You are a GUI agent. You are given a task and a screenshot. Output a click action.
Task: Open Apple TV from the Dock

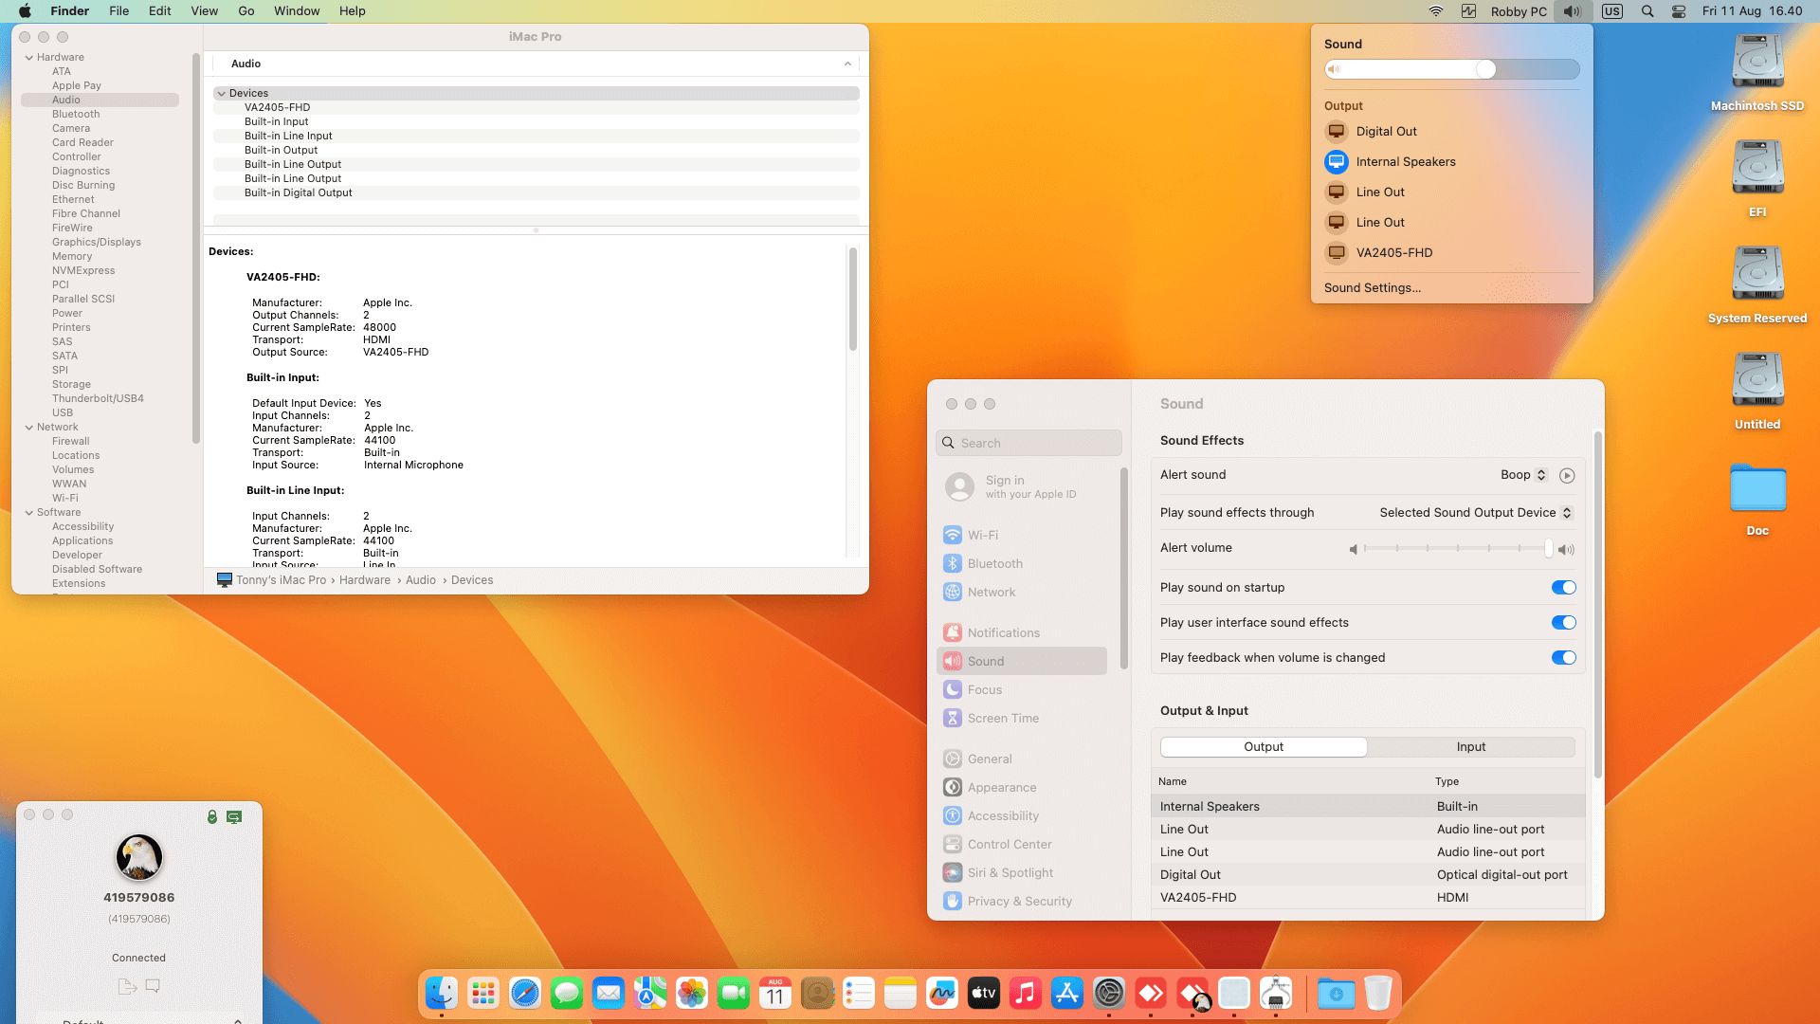click(x=984, y=993)
